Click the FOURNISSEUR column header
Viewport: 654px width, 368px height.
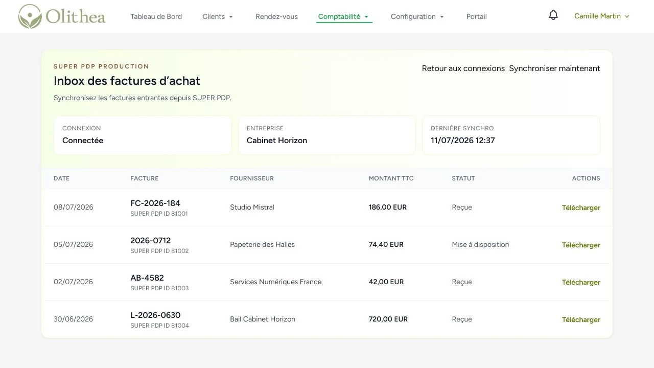coord(252,178)
